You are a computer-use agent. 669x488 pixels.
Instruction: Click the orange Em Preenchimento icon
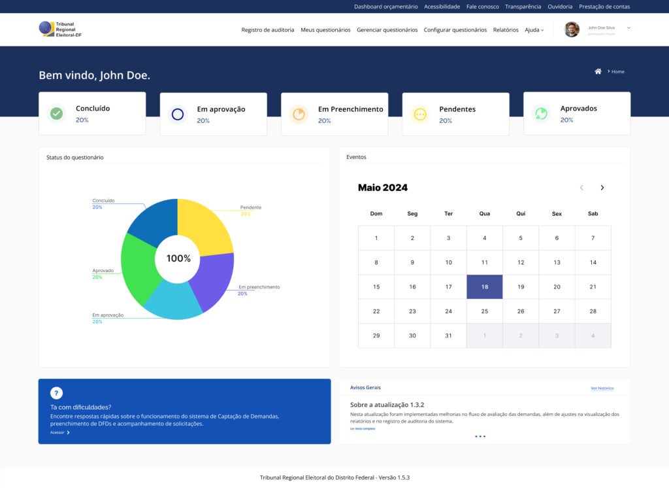click(299, 114)
